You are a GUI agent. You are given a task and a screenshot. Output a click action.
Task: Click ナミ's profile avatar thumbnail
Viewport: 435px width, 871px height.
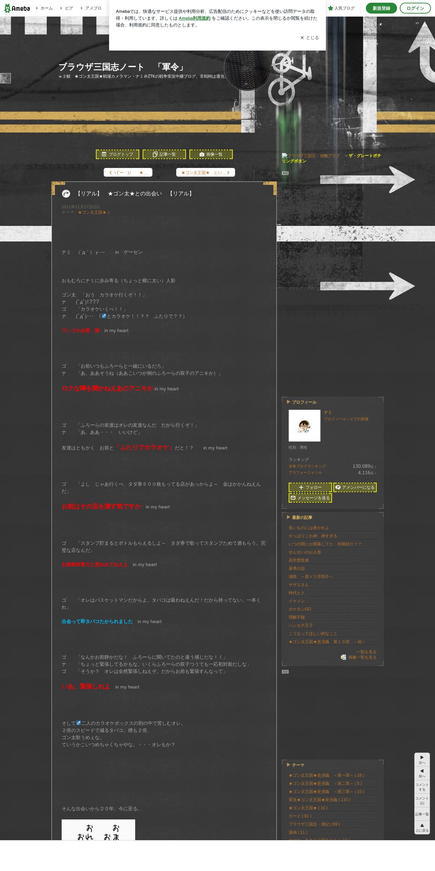(305, 426)
